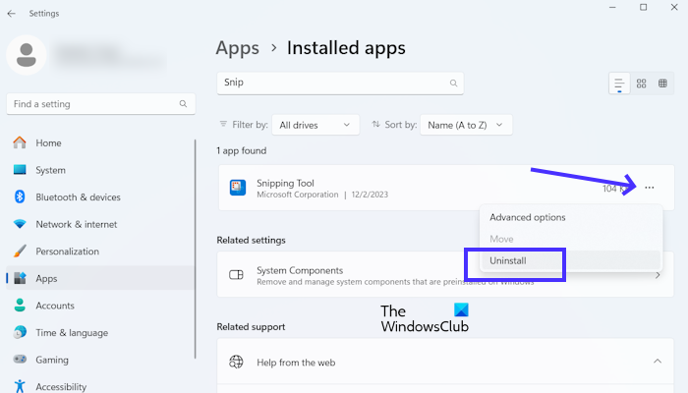Select Advanced options in the context menu

pos(571,217)
